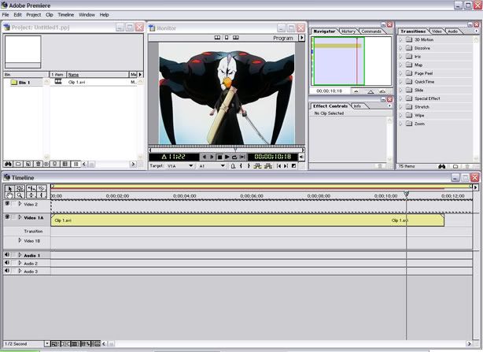Switch Project window to List View
The height and width of the screenshot is (352, 483).
(76, 164)
